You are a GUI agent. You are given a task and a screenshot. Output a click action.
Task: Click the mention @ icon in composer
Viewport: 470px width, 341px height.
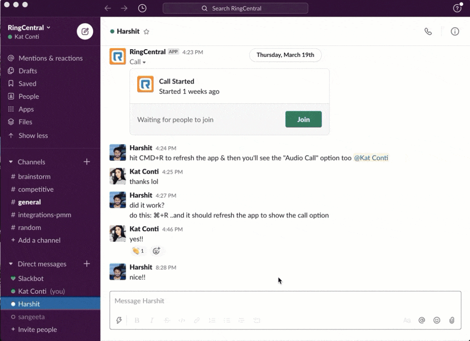click(421, 320)
